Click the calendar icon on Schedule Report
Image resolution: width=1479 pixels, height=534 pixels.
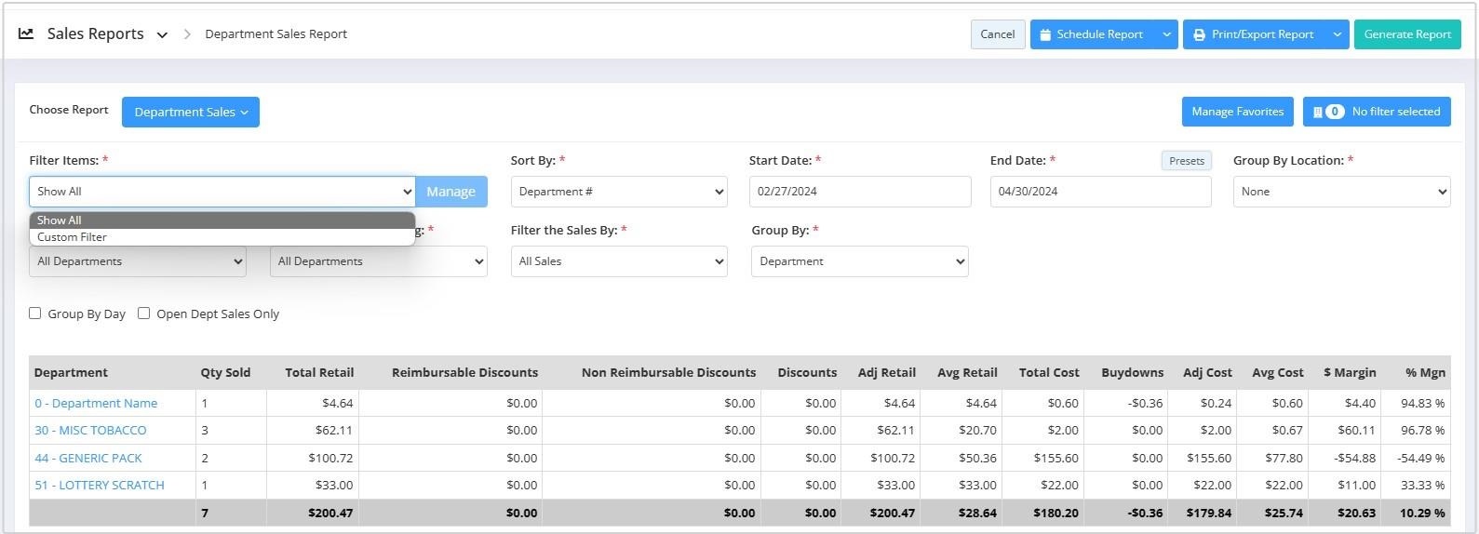(x=1045, y=34)
